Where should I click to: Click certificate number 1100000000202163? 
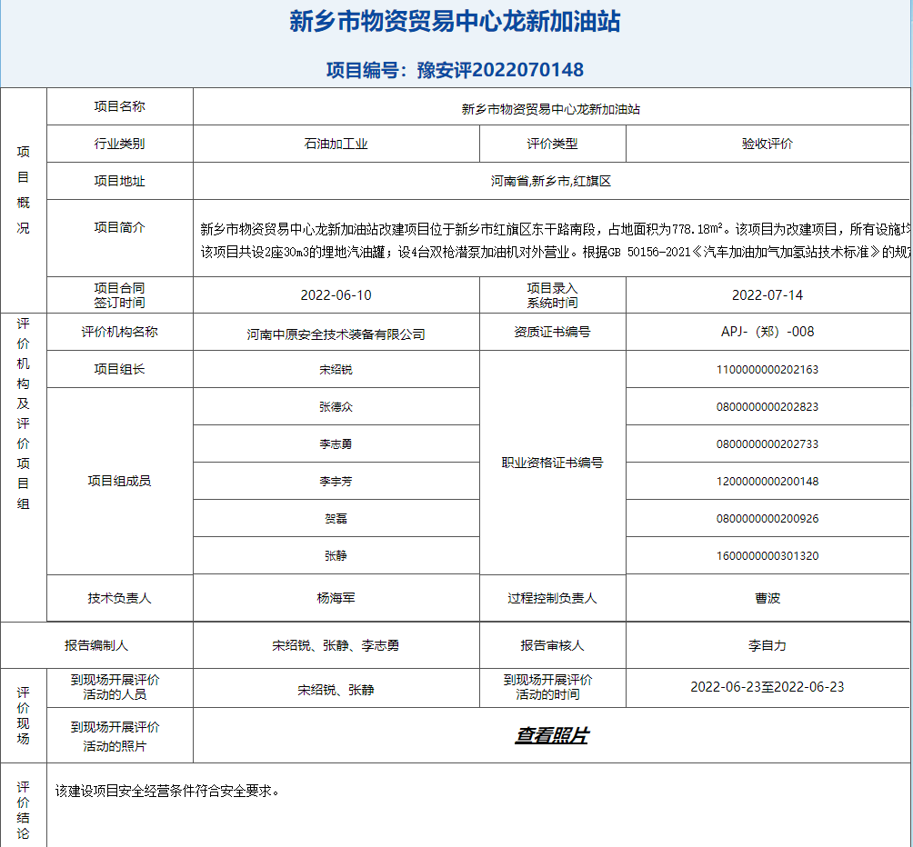coord(768,369)
